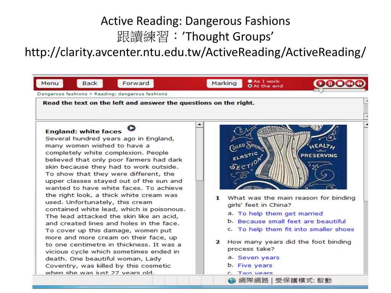The height and width of the screenshot is (293, 391).
Task: Skip audio back to the start
Action: click(350, 84)
